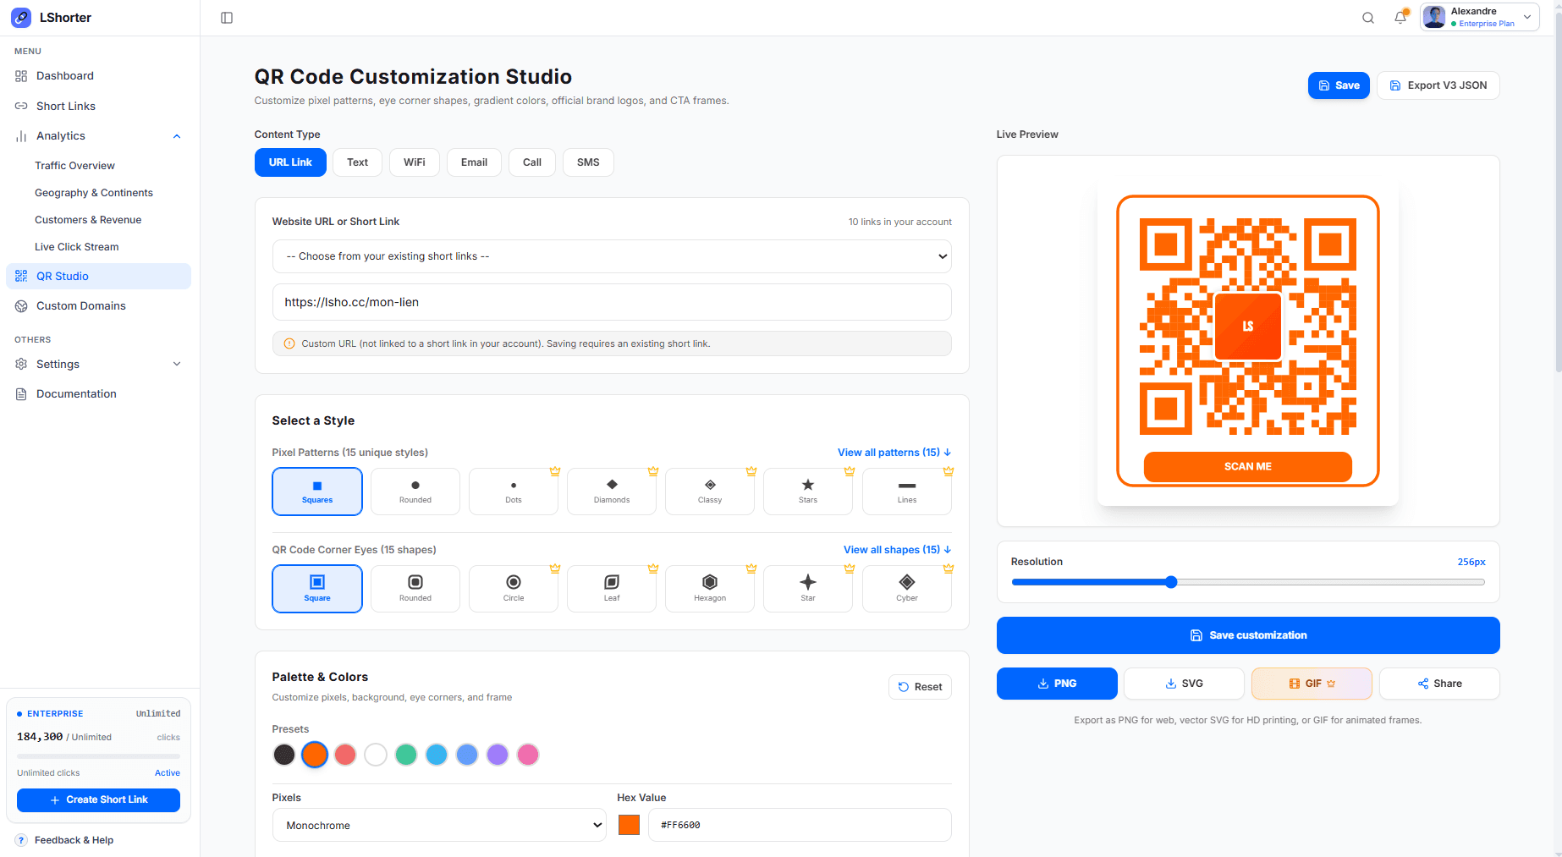
Task: Click Alexandre's profile avatar
Action: pyautogui.click(x=1434, y=17)
